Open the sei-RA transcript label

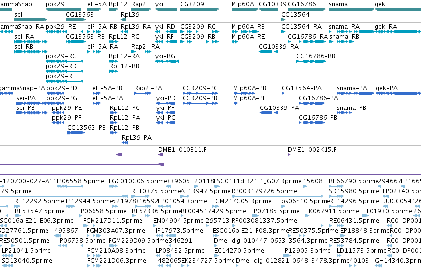tap(24, 37)
